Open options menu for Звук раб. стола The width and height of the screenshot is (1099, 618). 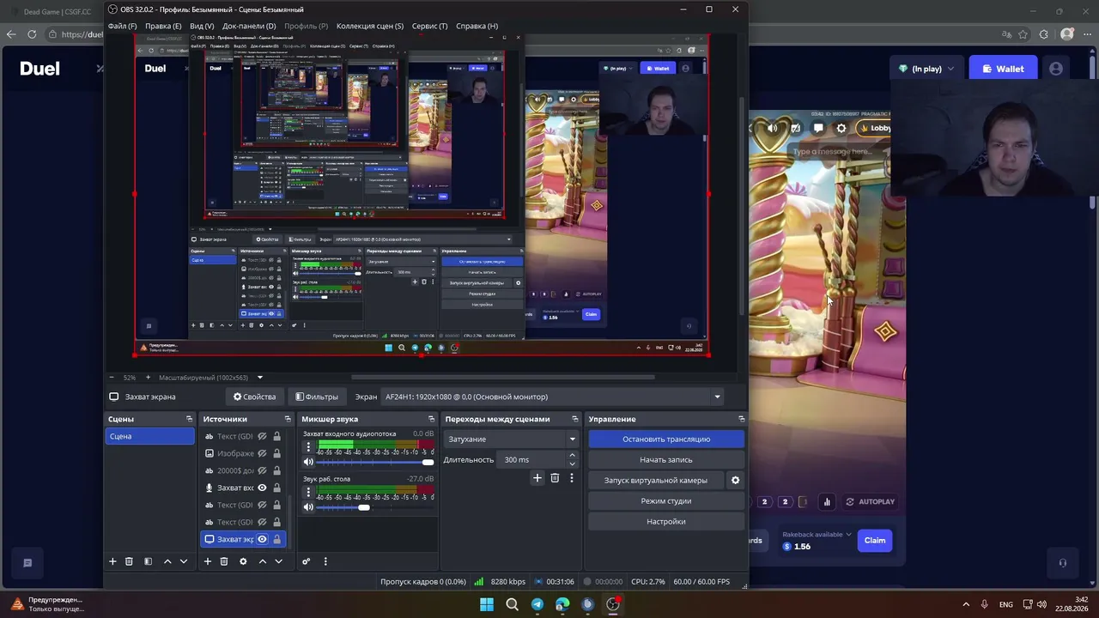coord(308,492)
